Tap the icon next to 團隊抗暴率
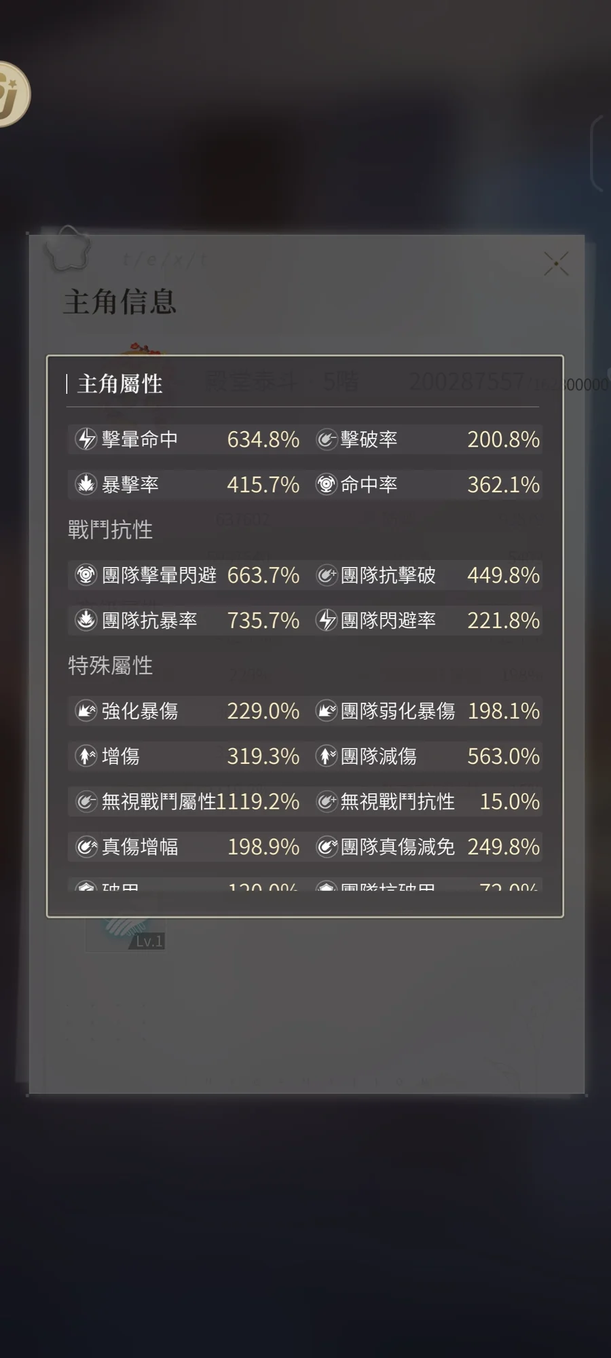611x1358 pixels. [x=86, y=620]
